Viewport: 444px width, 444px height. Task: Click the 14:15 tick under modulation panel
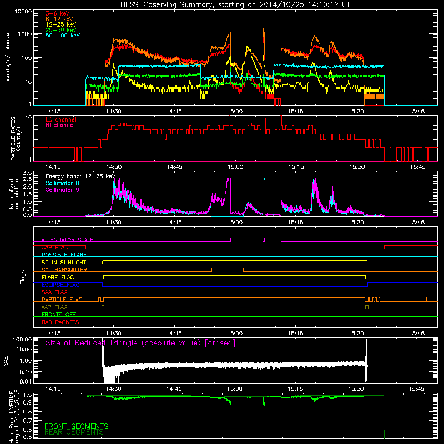coord(53,223)
